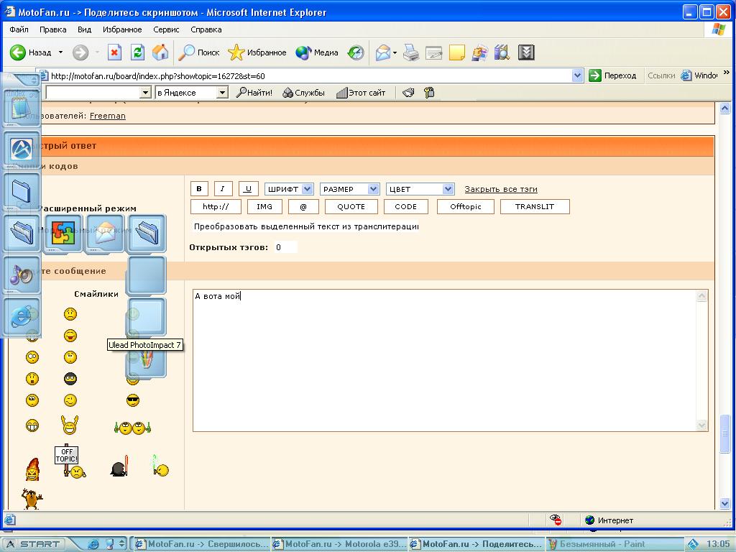Go to the Home page icon
Viewport: 736px width, 552px height.
pos(160,52)
